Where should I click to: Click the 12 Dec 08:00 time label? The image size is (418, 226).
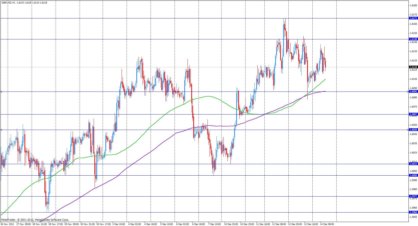pos(279,224)
